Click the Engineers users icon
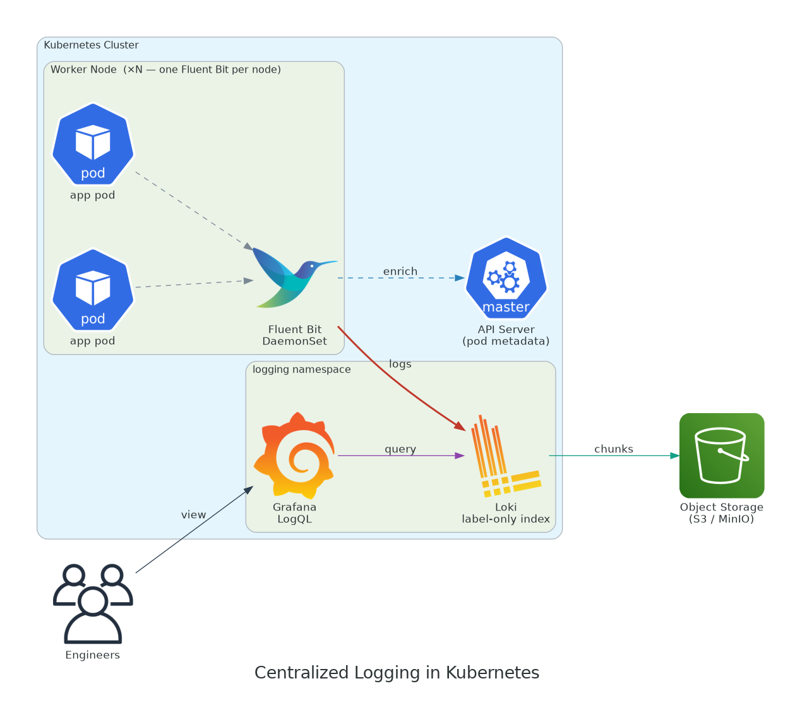The width and height of the screenshot is (795, 717). (93, 603)
